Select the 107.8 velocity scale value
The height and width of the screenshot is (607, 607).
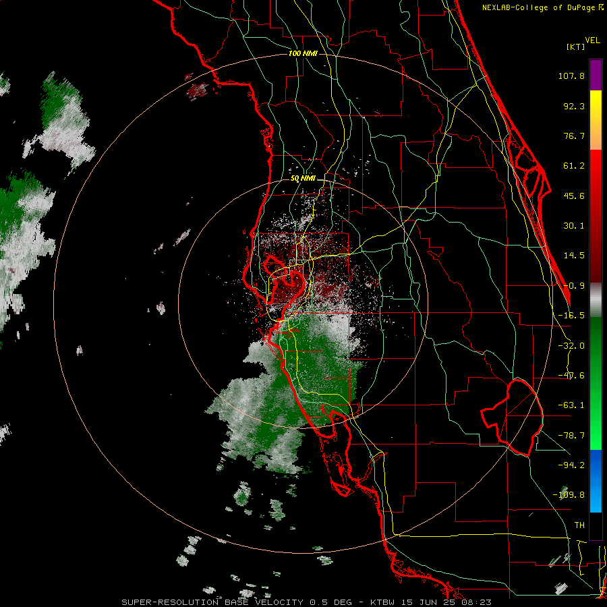point(571,76)
